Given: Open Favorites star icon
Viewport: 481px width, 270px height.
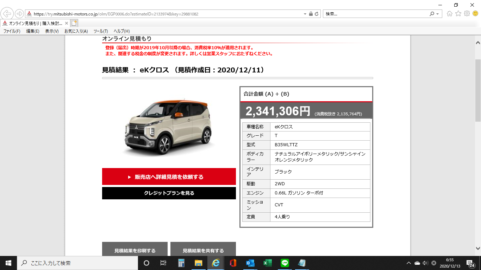Looking at the screenshot, I should (x=458, y=14).
